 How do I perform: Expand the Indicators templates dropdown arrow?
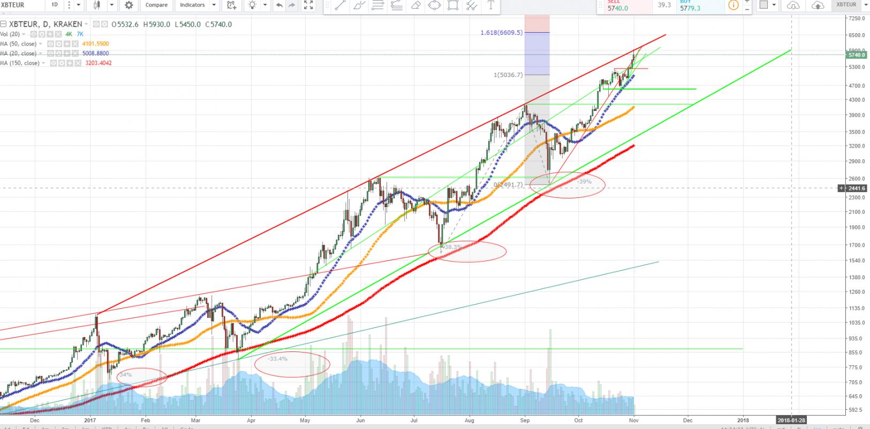[x=214, y=5]
